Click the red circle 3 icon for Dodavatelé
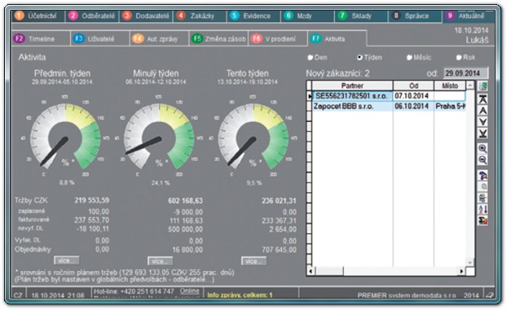507x310 pixels. [x=127, y=15]
